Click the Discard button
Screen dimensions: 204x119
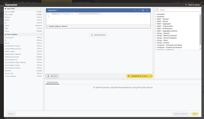11,114
